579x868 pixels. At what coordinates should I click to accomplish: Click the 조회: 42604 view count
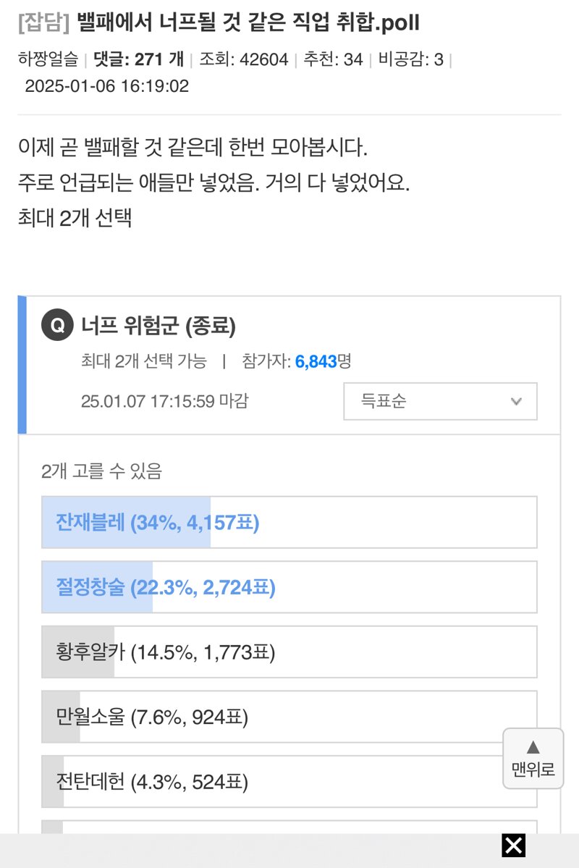click(244, 59)
